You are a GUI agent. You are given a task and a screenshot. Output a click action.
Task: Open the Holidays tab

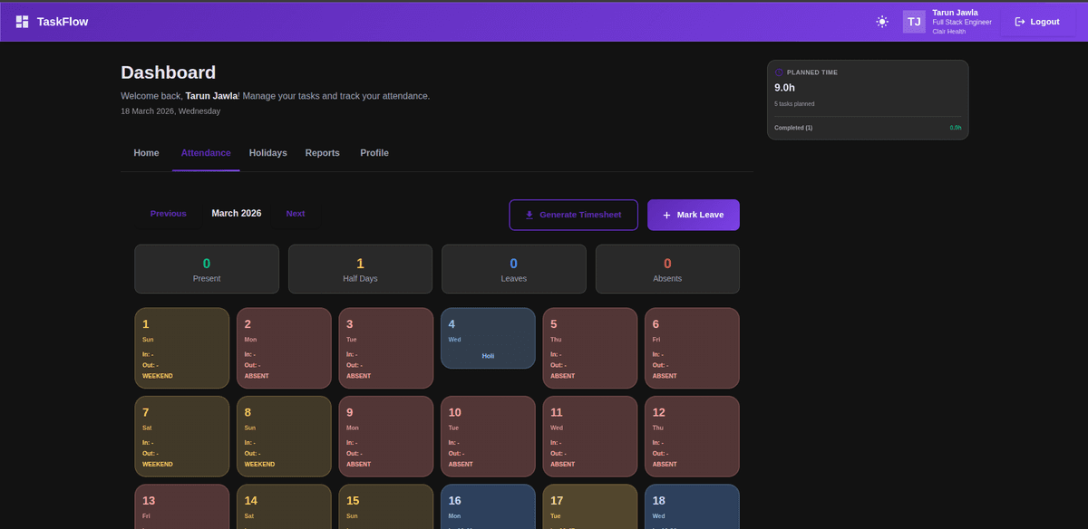pyautogui.click(x=267, y=152)
